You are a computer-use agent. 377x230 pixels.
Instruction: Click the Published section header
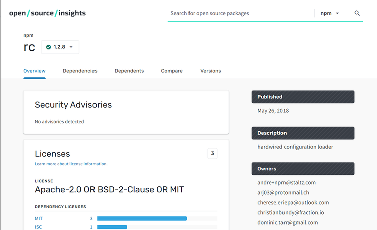coord(303,97)
